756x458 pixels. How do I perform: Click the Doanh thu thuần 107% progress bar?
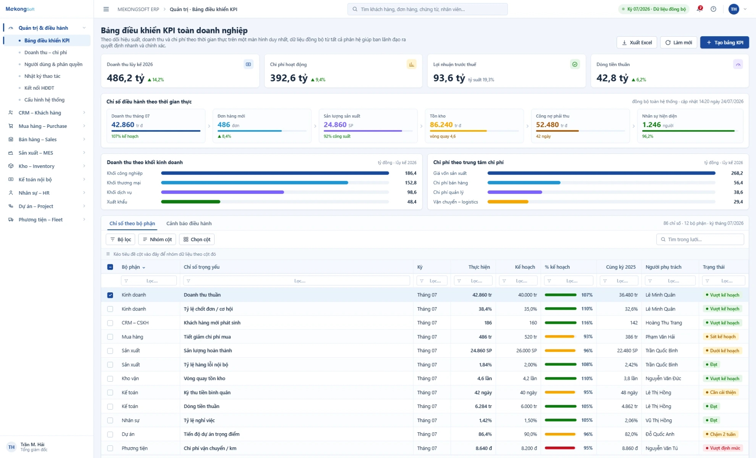tap(561, 295)
